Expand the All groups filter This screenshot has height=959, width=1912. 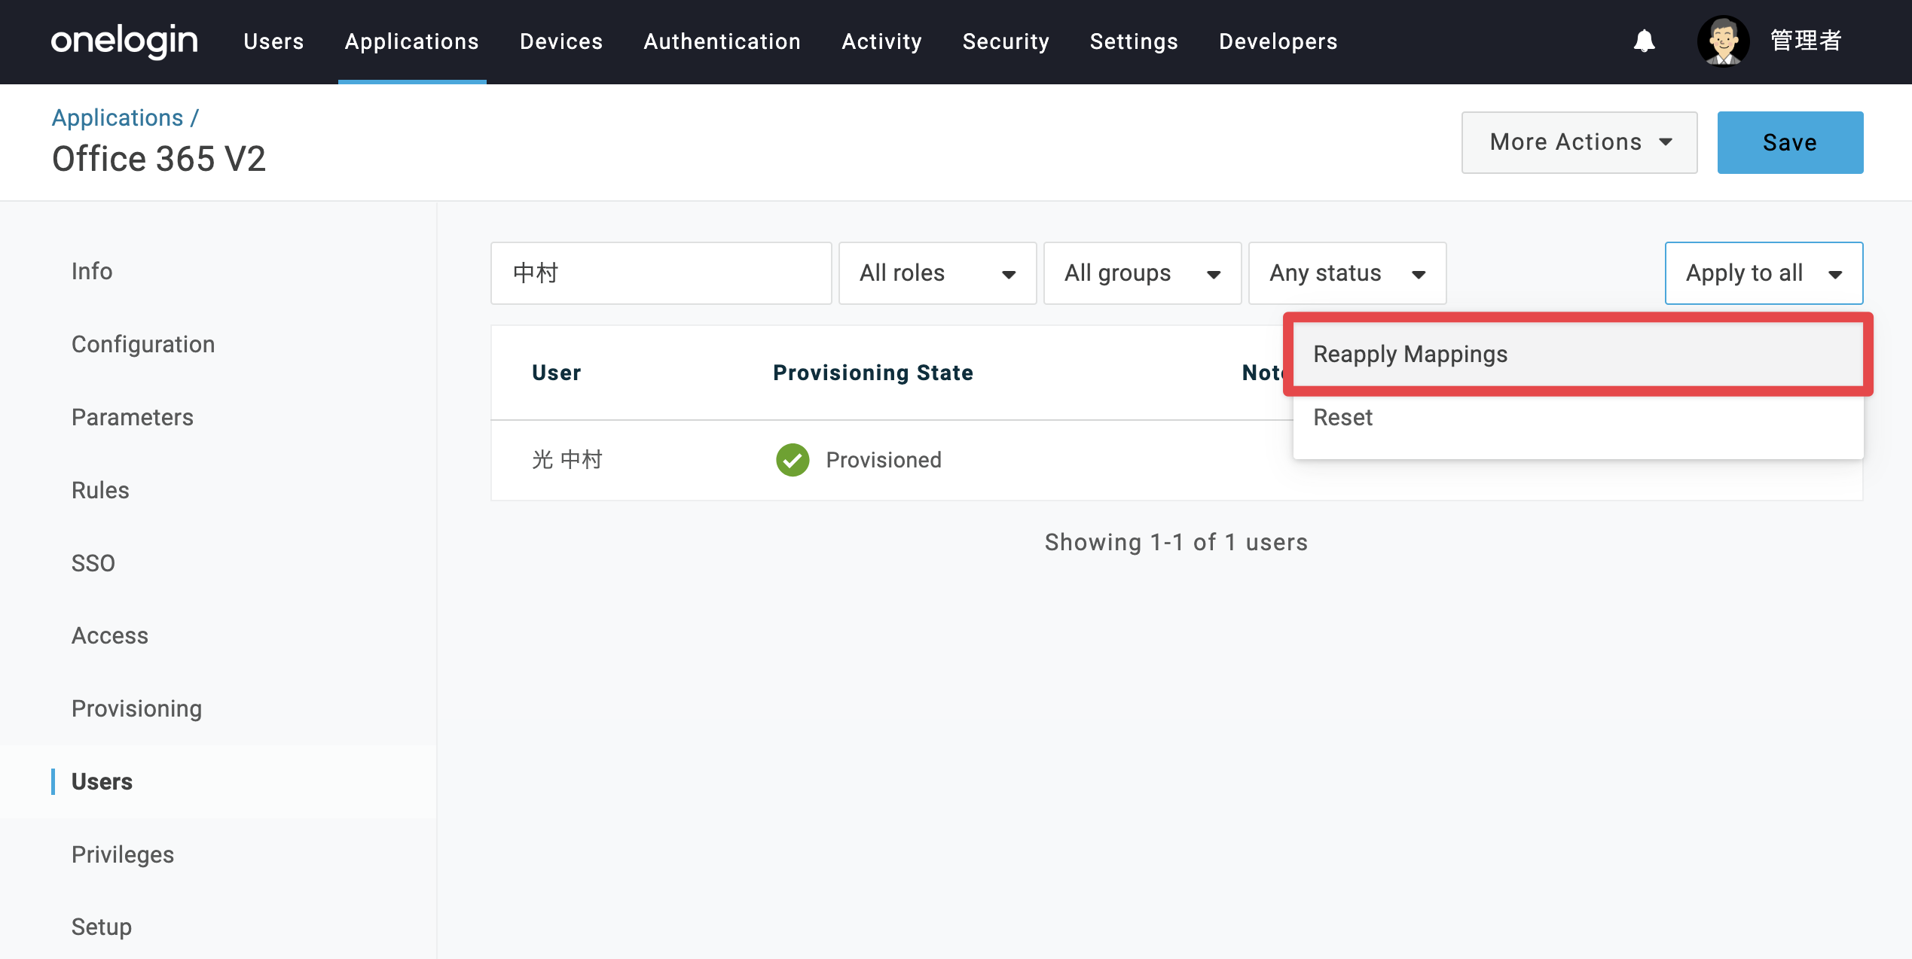point(1142,273)
